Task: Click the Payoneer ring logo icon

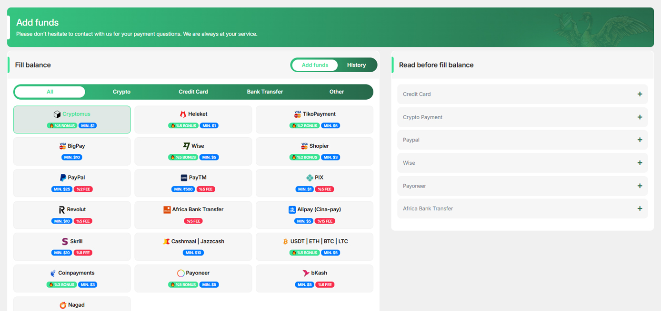Action: point(181,273)
